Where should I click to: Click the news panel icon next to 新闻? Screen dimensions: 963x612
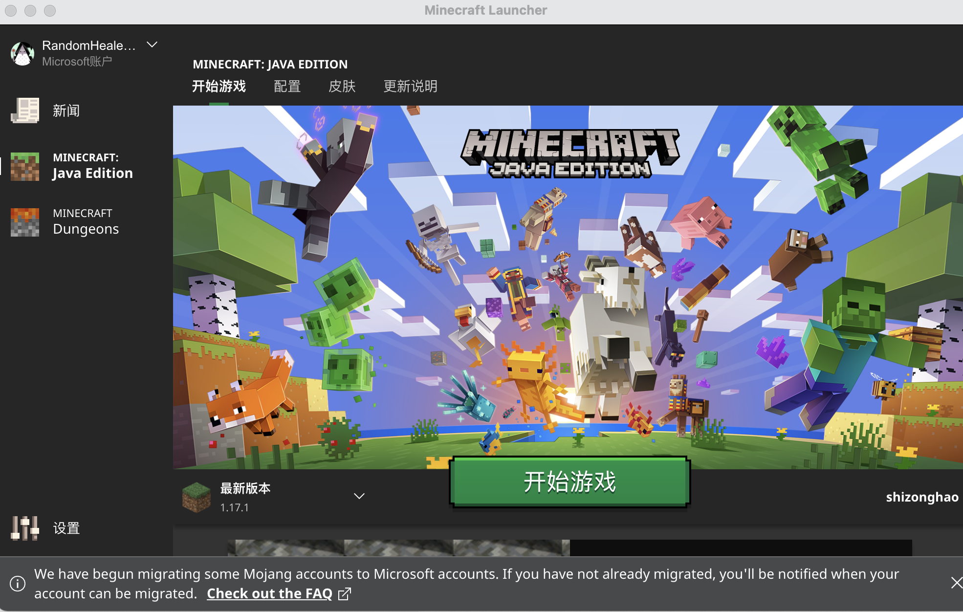[x=25, y=110]
